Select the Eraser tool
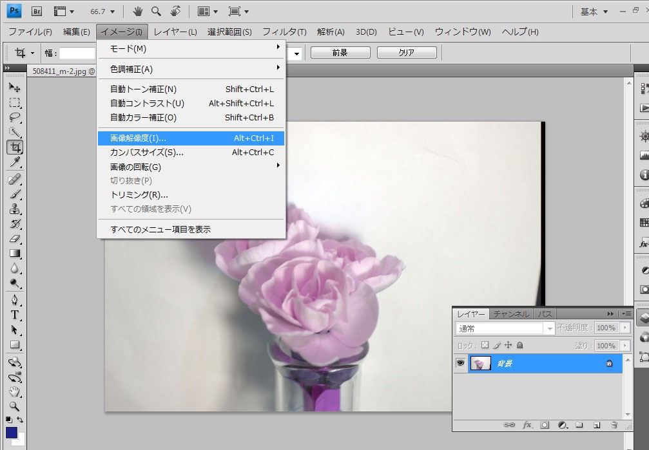649x450 pixels. [14, 238]
